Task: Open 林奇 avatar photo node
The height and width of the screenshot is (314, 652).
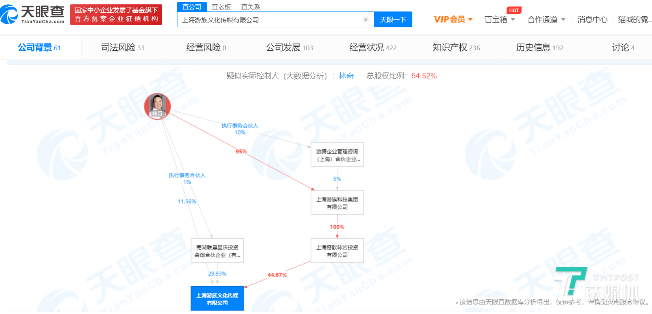Action: pos(157,107)
